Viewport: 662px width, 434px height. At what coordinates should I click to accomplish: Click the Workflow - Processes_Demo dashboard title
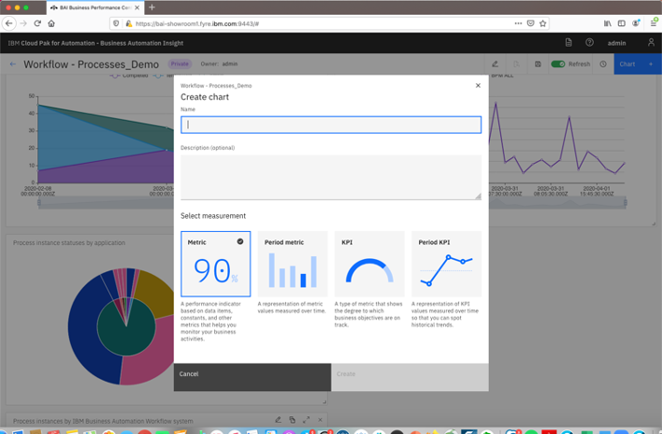pos(92,65)
